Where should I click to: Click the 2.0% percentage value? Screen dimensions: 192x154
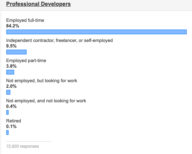(11, 86)
